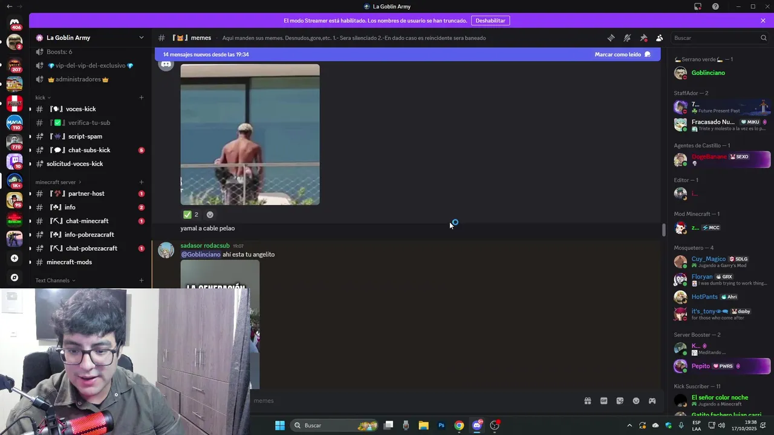Open the solicitud-voces-kick channel

point(89,164)
